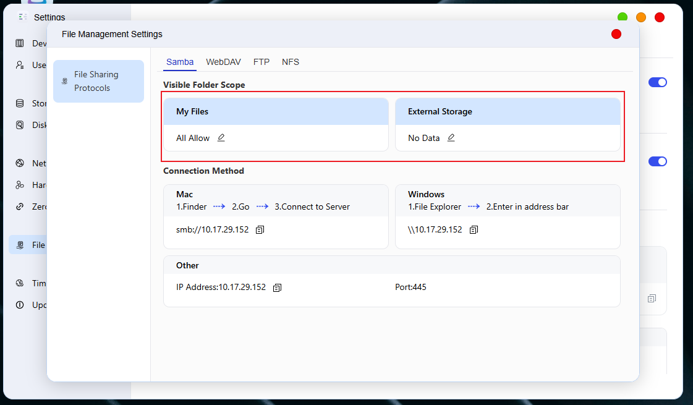The height and width of the screenshot is (405, 693).
Task: Click the green button of Settings window
Action: 623,17
